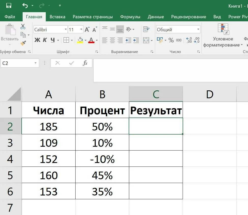Increase cell indent

(136, 40)
